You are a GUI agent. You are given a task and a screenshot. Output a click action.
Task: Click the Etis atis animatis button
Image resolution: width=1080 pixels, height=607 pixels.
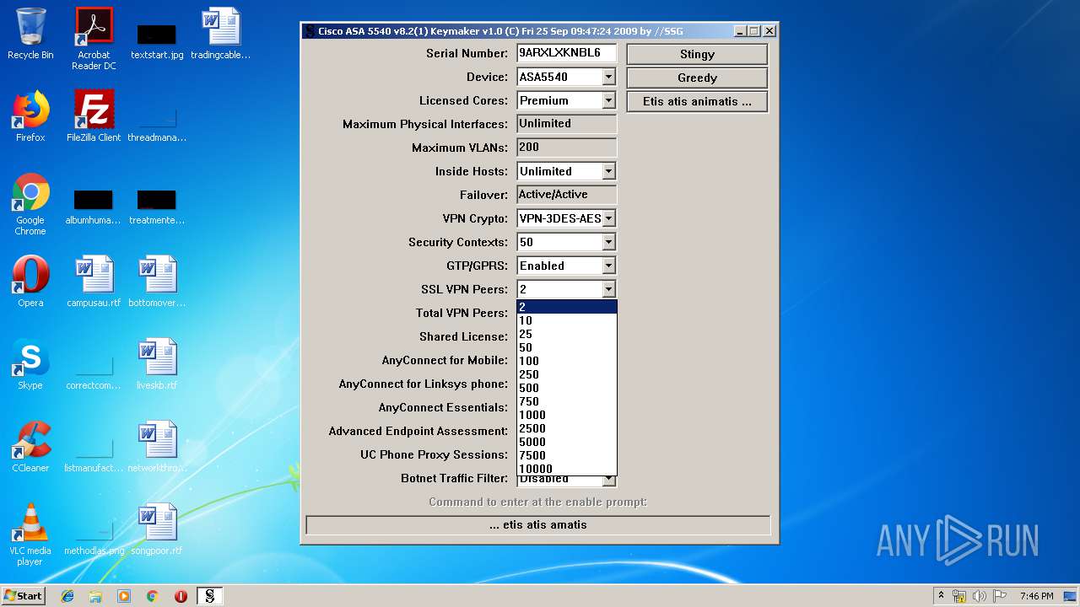697,101
